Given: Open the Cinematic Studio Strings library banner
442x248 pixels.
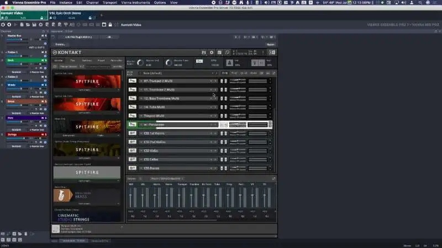Looking at the screenshot, I should pos(87,217).
